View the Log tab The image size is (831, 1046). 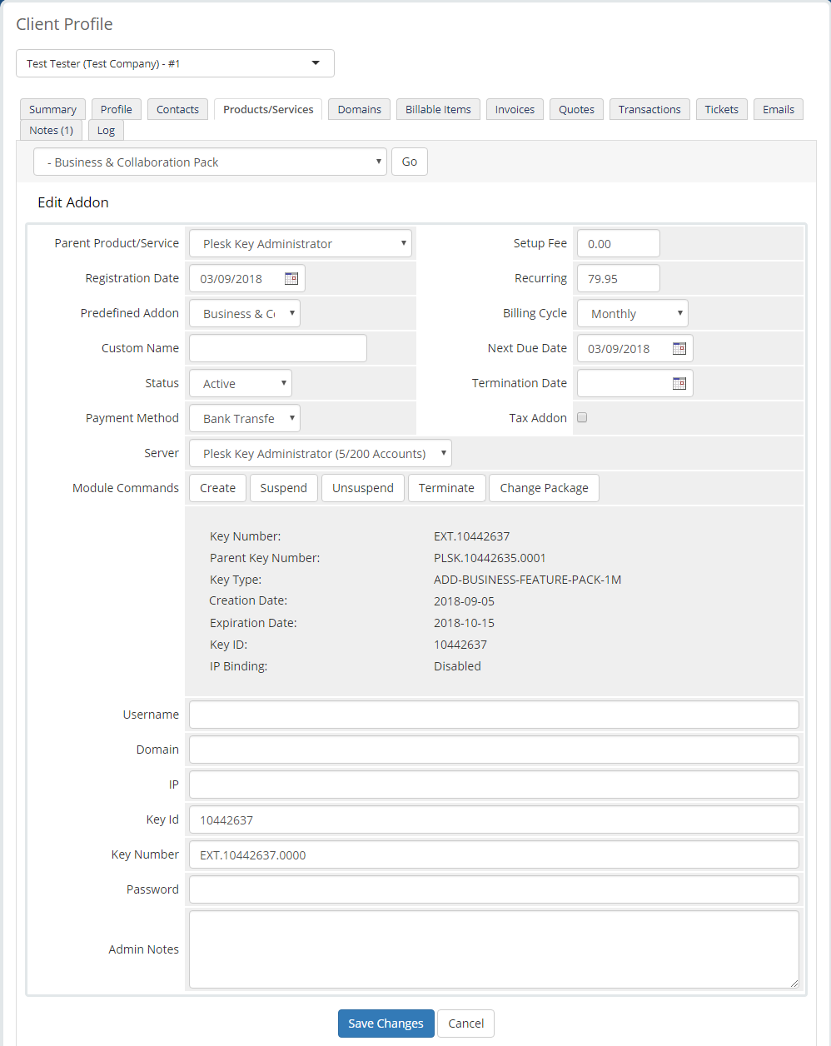(x=106, y=130)
